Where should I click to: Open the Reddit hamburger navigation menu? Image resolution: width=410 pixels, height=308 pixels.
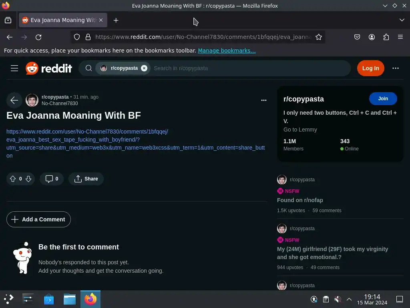(14, 68)
